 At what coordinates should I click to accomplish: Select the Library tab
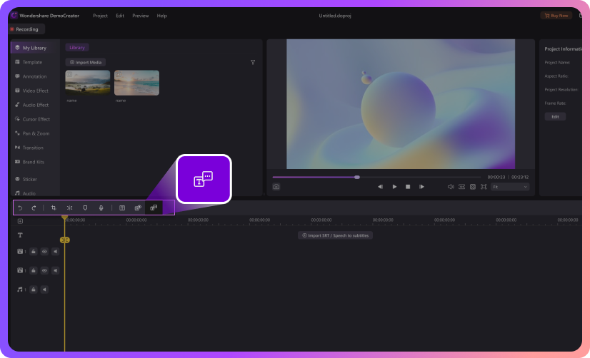click(x=77, y=47)
